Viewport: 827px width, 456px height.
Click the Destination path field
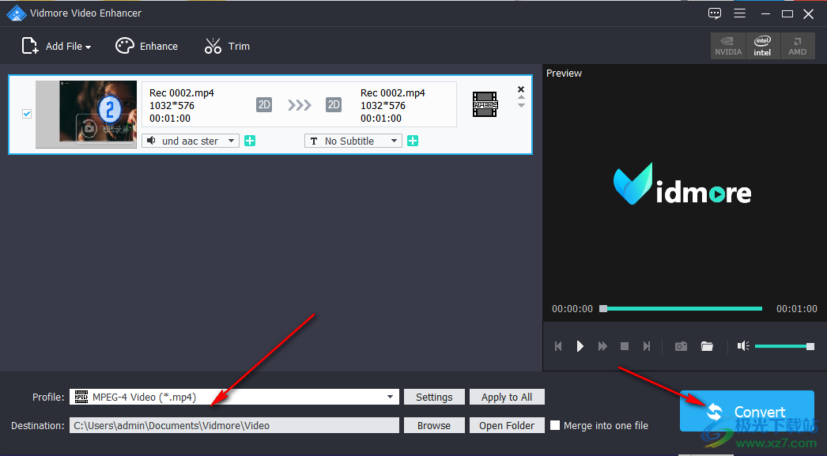(x=234, y=425)
